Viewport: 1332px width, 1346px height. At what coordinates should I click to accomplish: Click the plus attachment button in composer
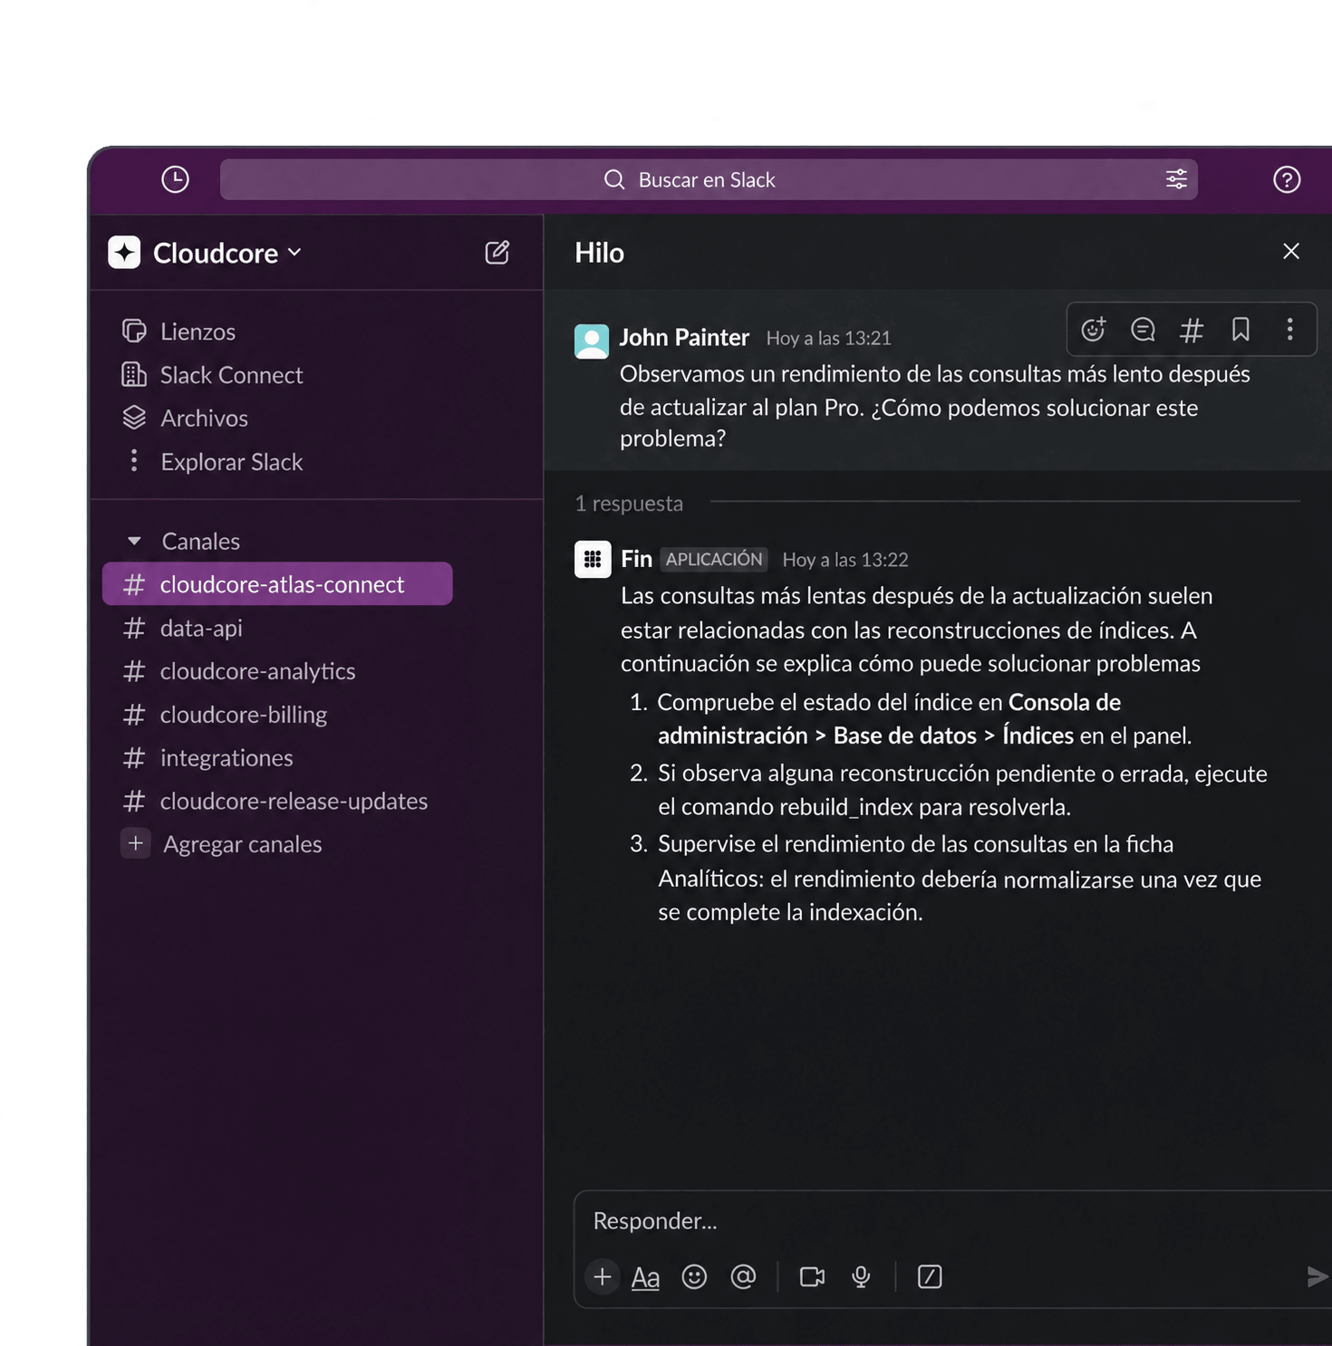(603, 1276)
